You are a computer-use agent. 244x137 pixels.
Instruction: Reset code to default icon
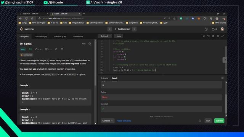(x=209, y=36)
